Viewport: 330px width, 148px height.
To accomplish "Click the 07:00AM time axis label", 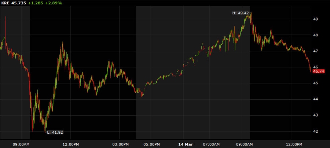I will pos(211,144).
